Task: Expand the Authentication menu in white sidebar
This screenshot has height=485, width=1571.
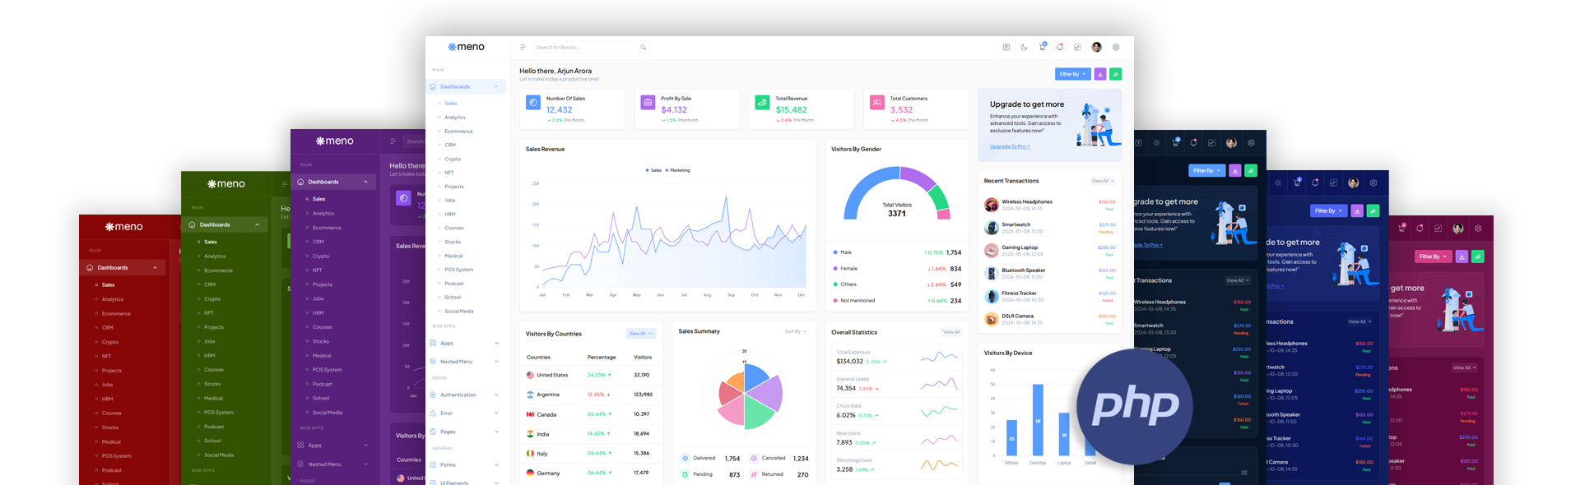Action: click(496, 395)
